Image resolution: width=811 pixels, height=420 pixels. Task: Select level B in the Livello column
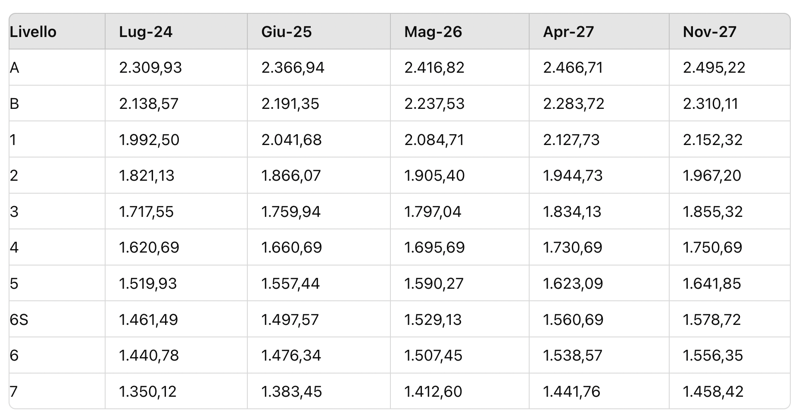tap(15, 104)
